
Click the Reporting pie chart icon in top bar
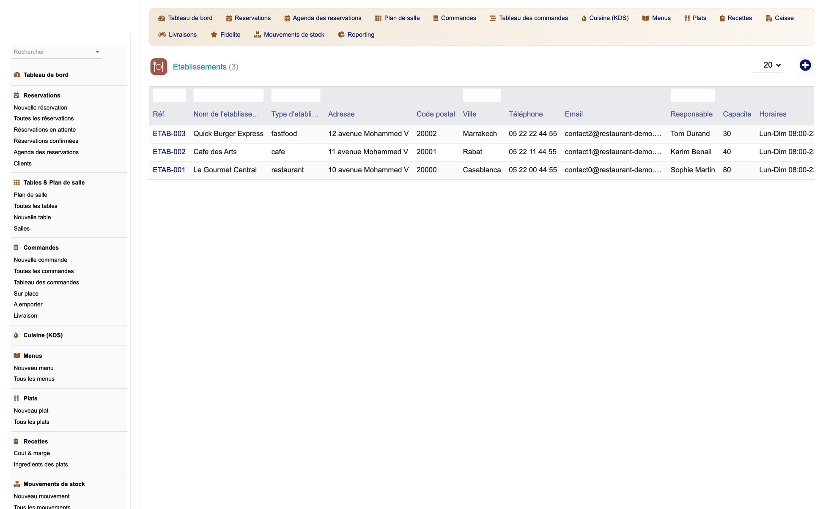[341, 35]
